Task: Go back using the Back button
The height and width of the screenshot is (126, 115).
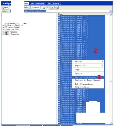Action: (x=5, y=8)
